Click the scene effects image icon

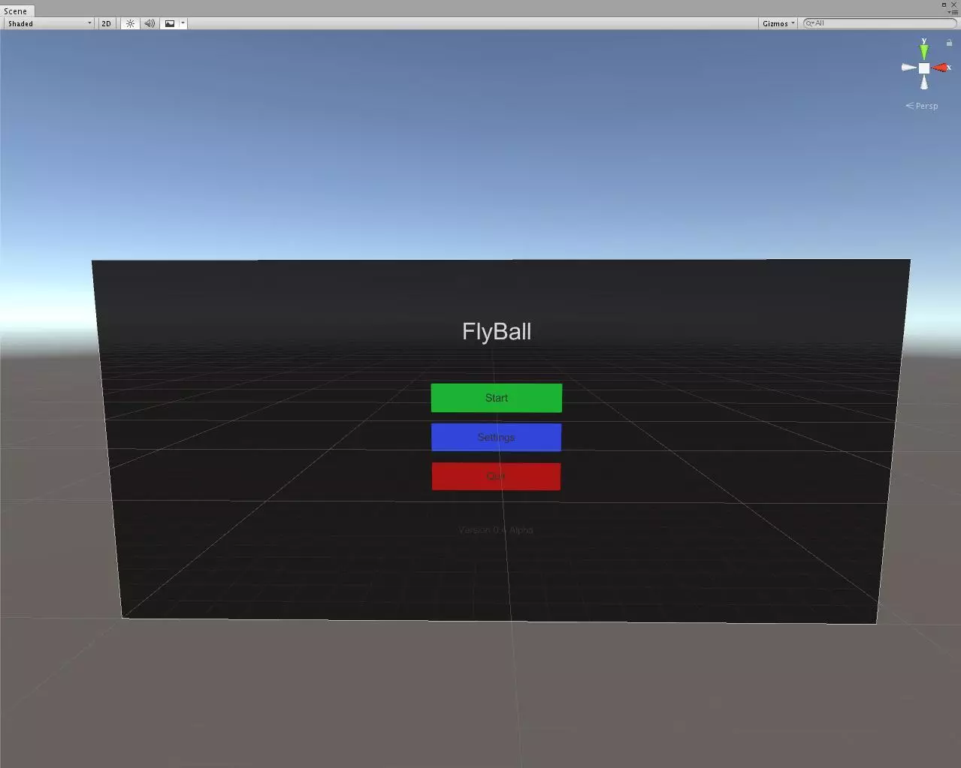click(x=170, y=23)
